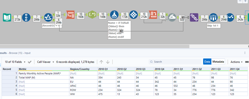Screen dimensions: 249x99
Task: Expand the Actions dropdown menu
Action: point(237,62)
